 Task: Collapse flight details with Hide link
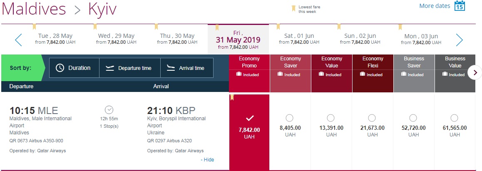pos(207,160)
